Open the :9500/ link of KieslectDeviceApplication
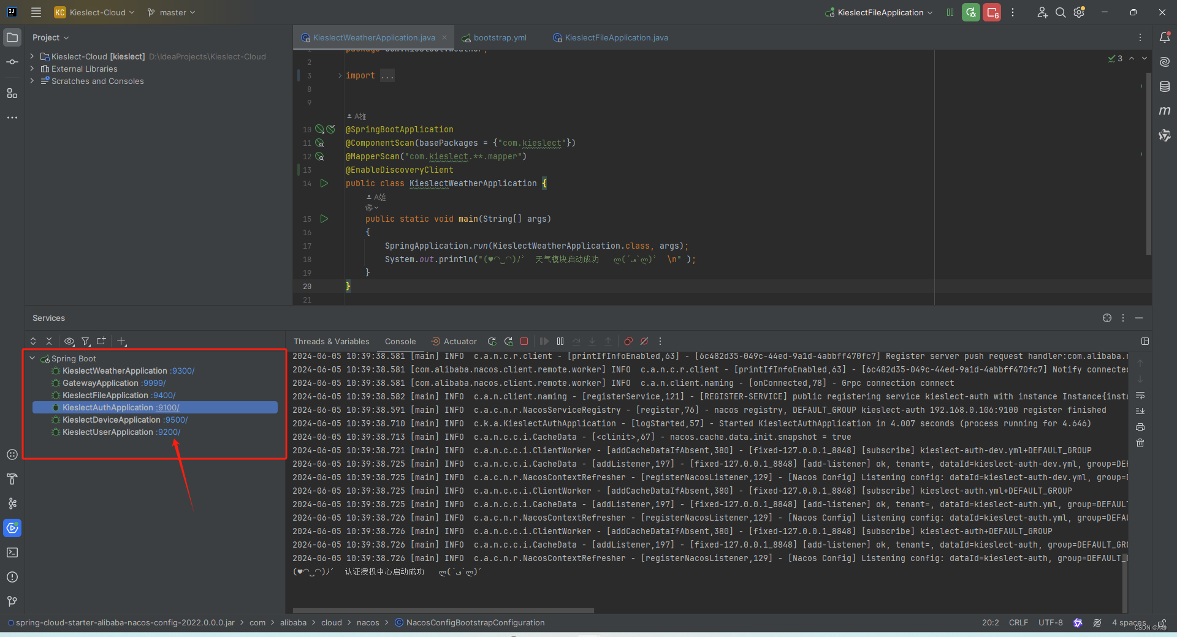The width and height of the screenshot is (1177, 637). (175, 420)
